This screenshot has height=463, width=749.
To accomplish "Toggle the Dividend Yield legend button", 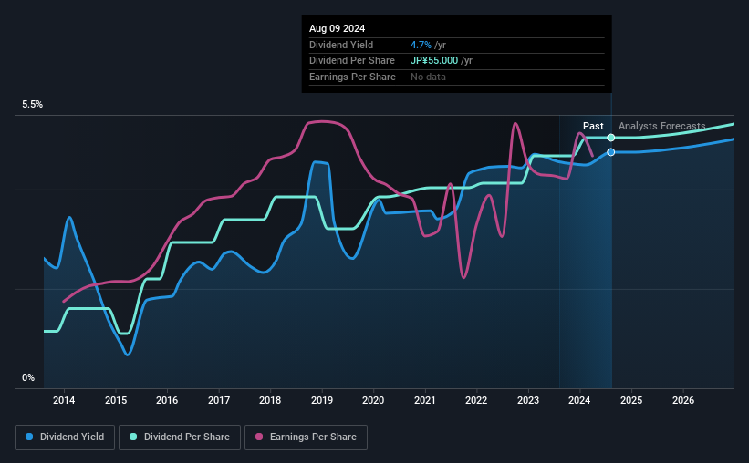I will (x=65, y=437).
